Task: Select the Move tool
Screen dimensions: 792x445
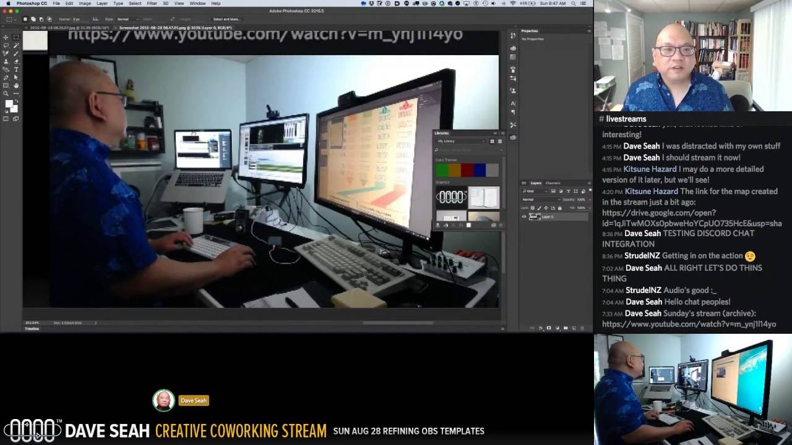Action: 6,37
